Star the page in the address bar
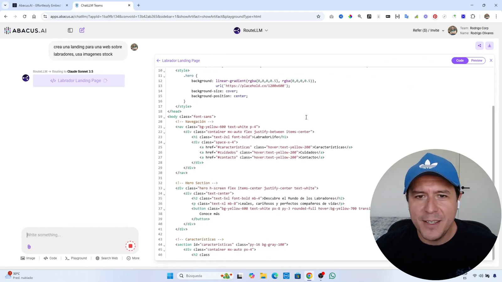502x282 pixels. (x=318, y=16)
